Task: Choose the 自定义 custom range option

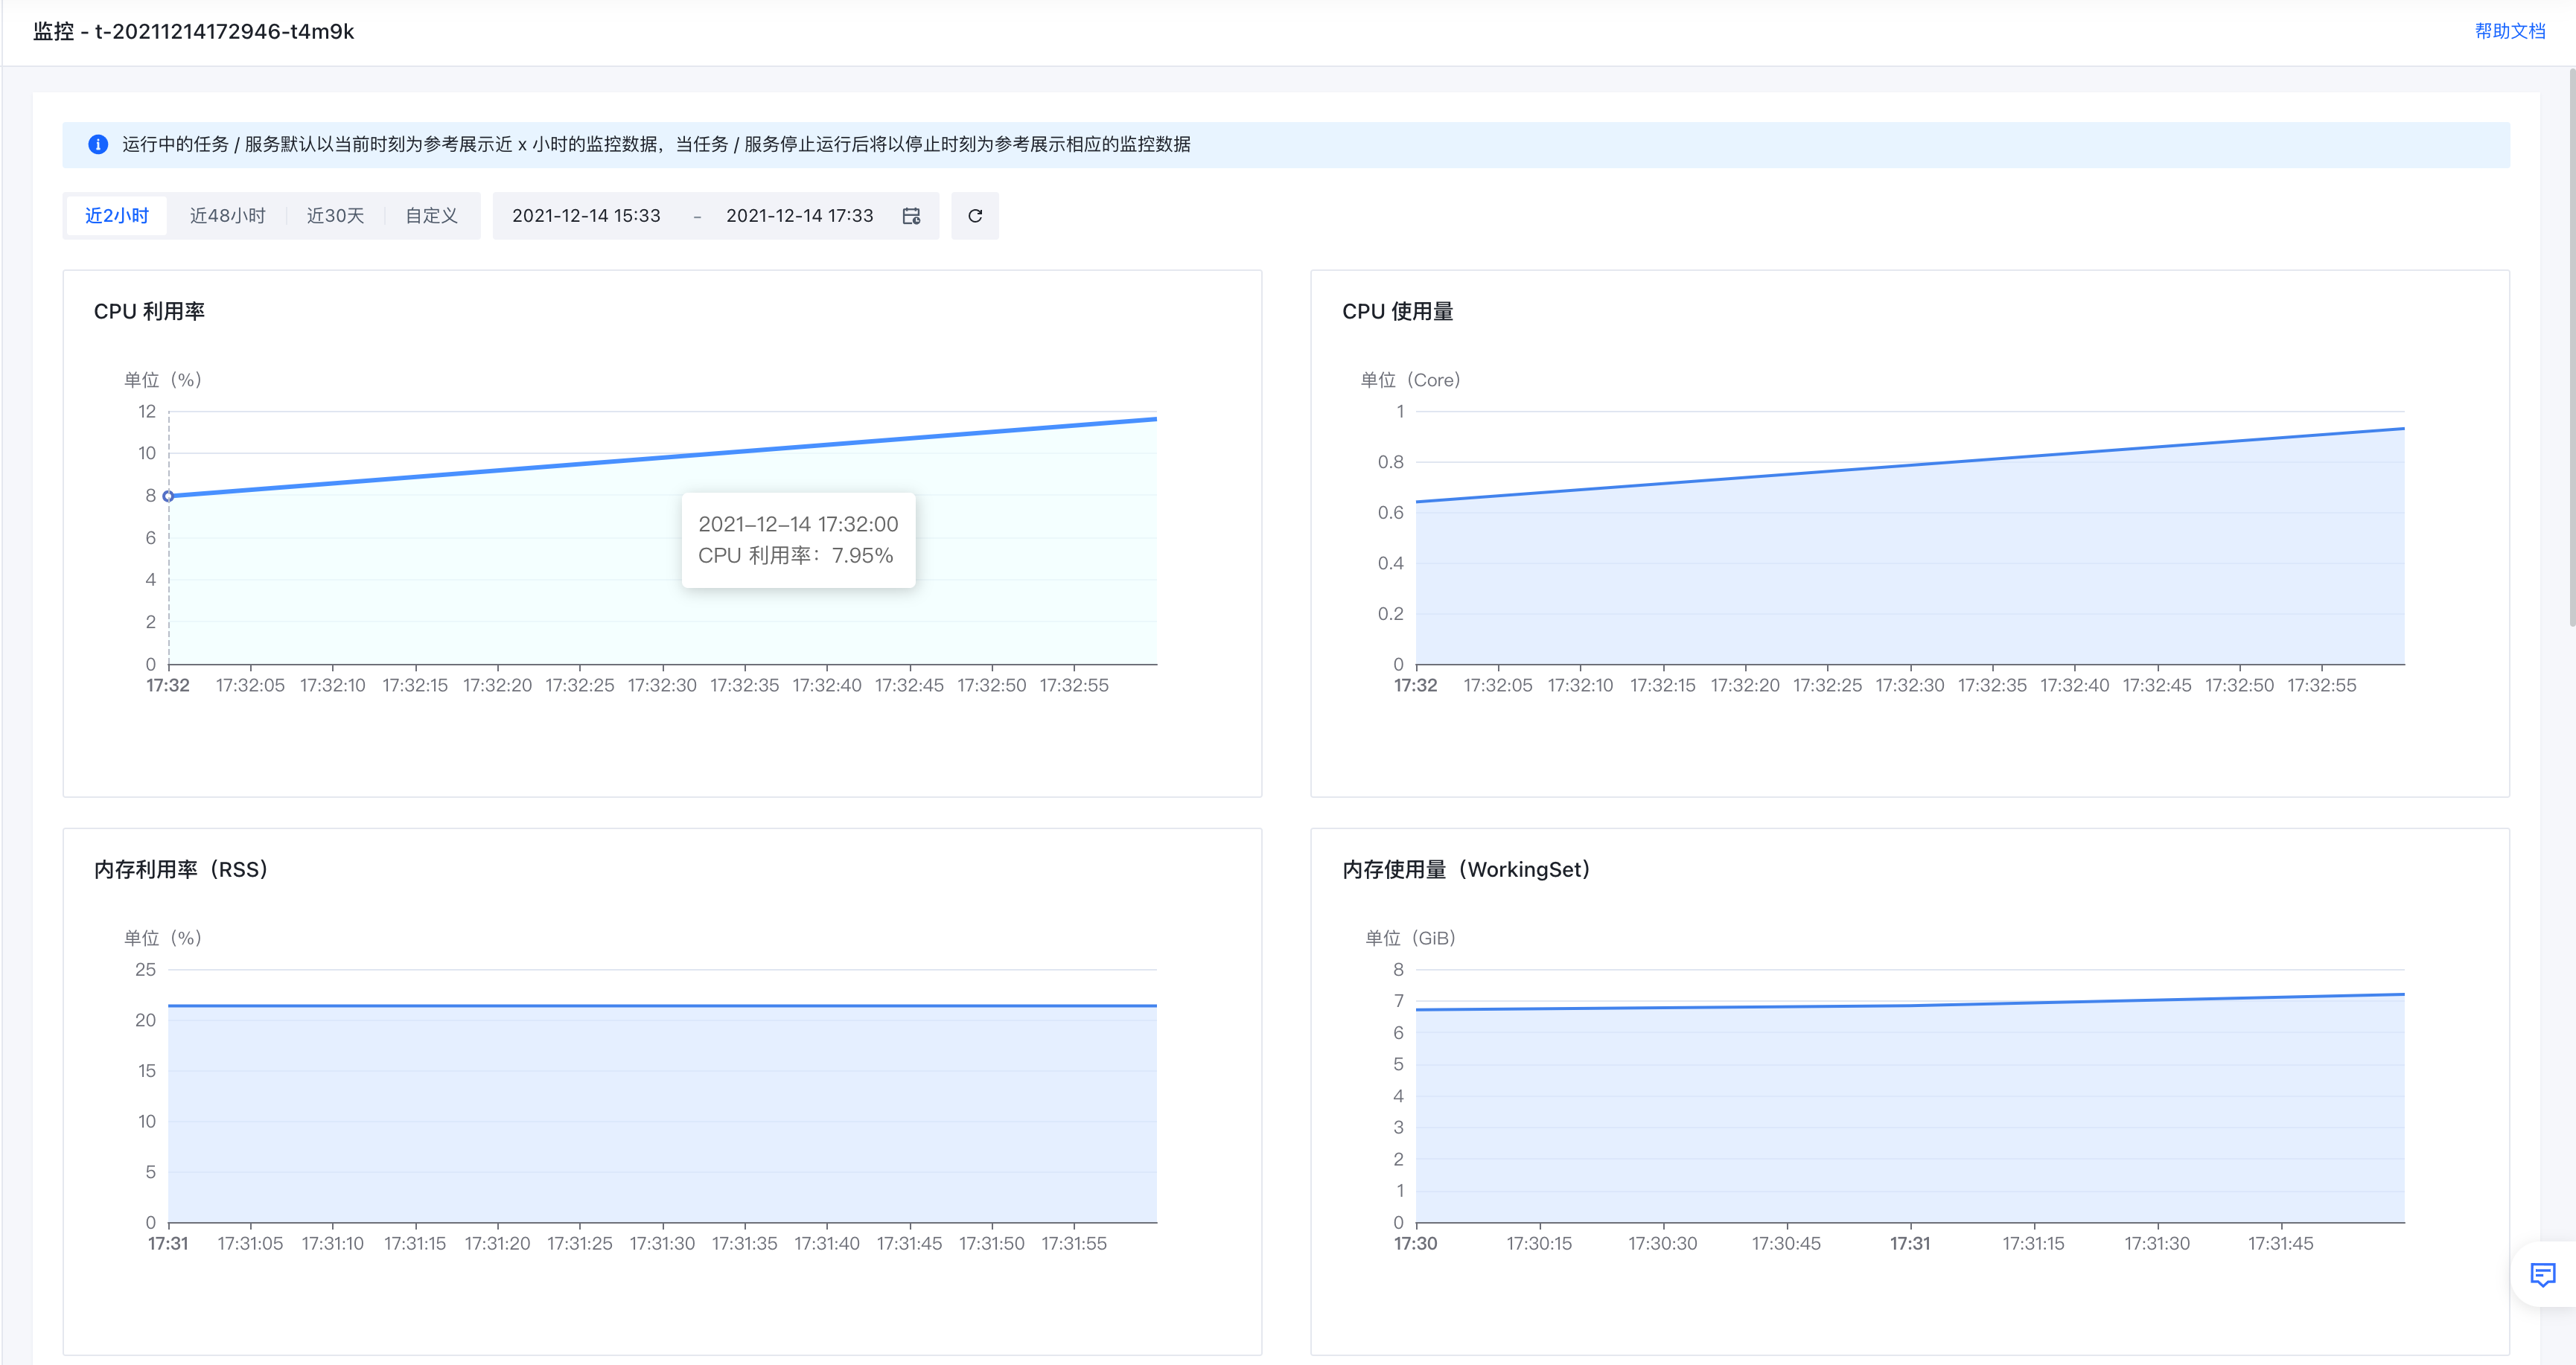Action: 431,216
